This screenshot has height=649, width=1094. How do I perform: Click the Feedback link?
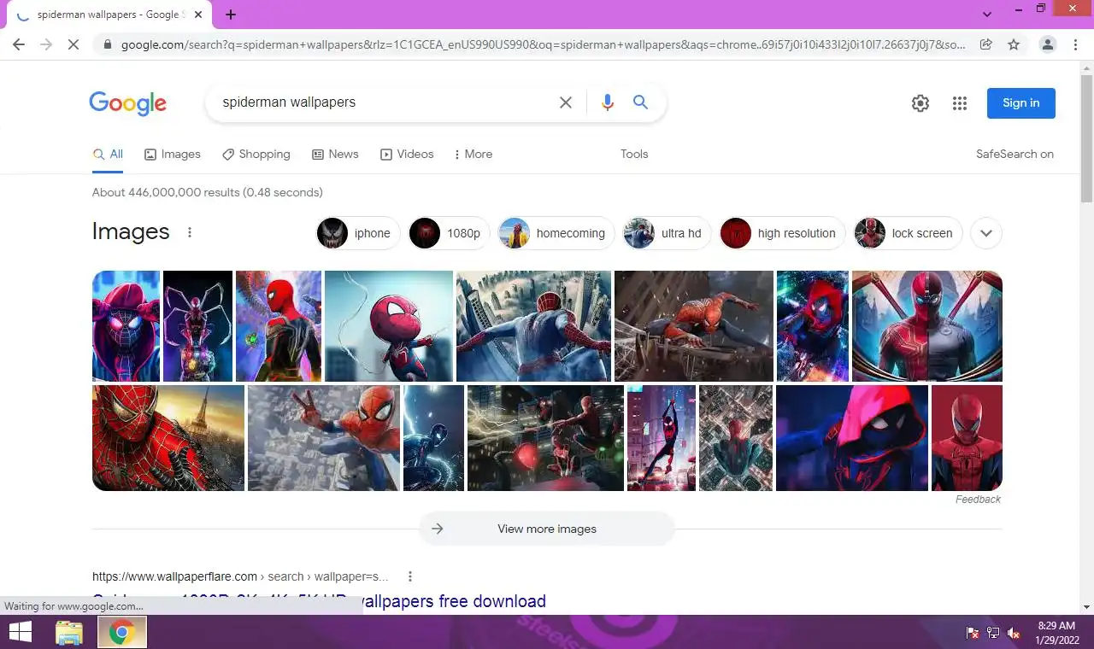[978, 500]
